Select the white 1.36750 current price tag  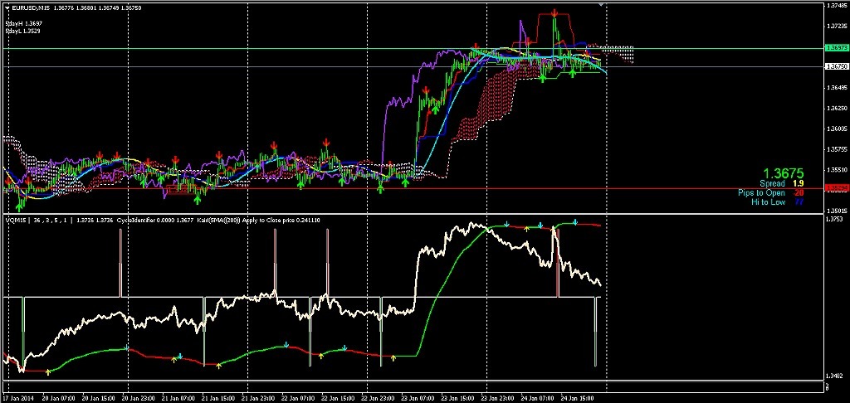[836, 66]
